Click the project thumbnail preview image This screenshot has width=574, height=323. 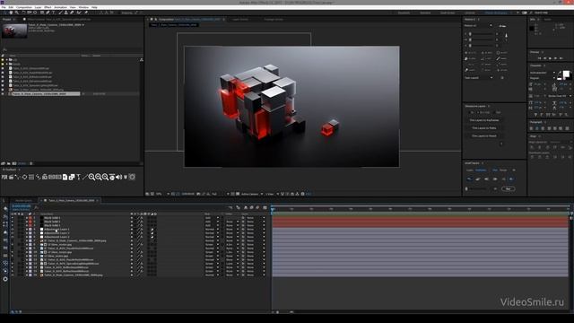tap(14, 31)
